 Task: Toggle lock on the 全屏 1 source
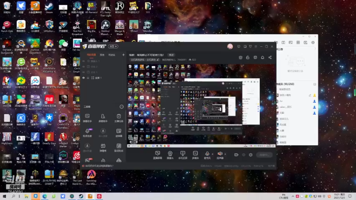pos(88,78)
